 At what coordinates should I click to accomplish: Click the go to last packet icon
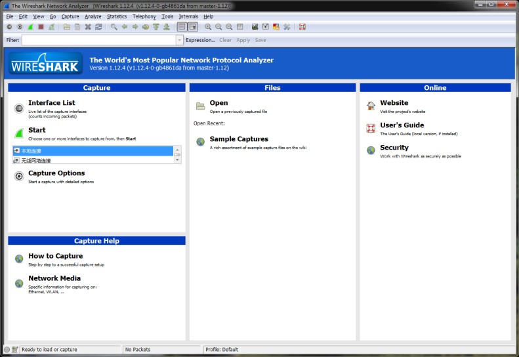167,27
